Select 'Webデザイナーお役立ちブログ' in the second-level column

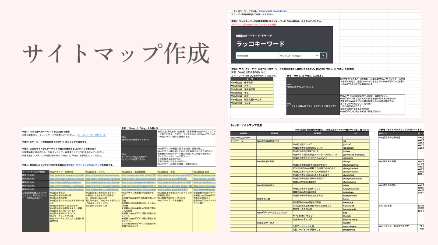click(274, 213)
